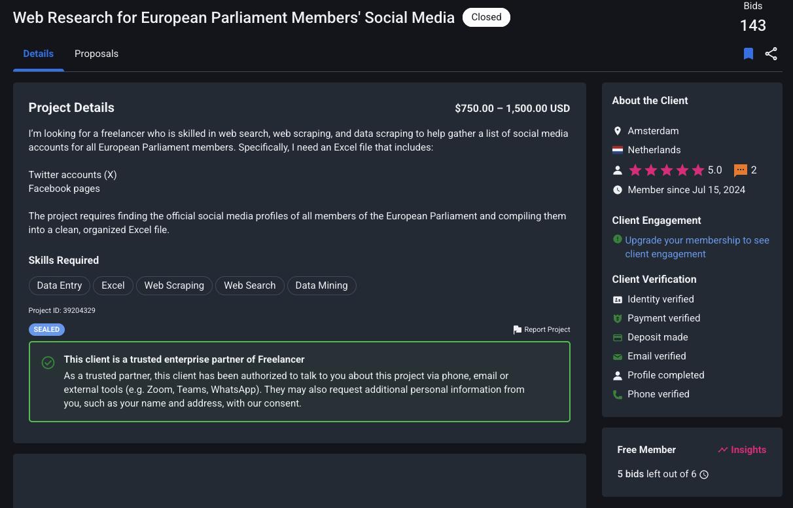The width and height of the screenshot is (793, 508).
Task: Click the Client Verification heading
Action: (654, 280)
